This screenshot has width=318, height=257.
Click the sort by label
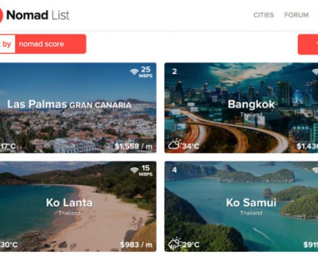pyautogui.click(x=6, y=44)
